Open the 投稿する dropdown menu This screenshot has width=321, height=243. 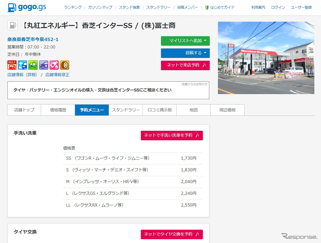click(x=185, y=53)
